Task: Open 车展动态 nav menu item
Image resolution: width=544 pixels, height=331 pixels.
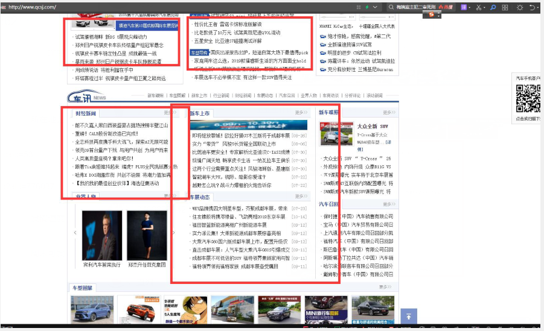Action: click(x=264, y=96)
